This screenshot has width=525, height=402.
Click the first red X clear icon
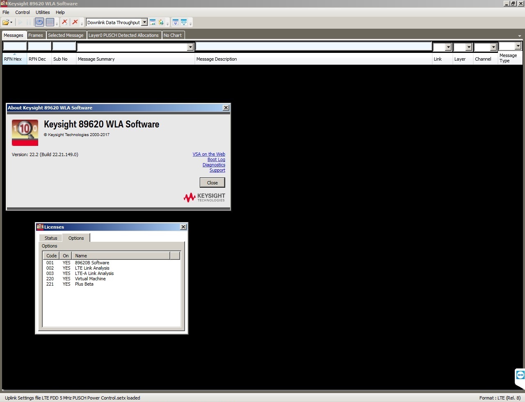65,22
